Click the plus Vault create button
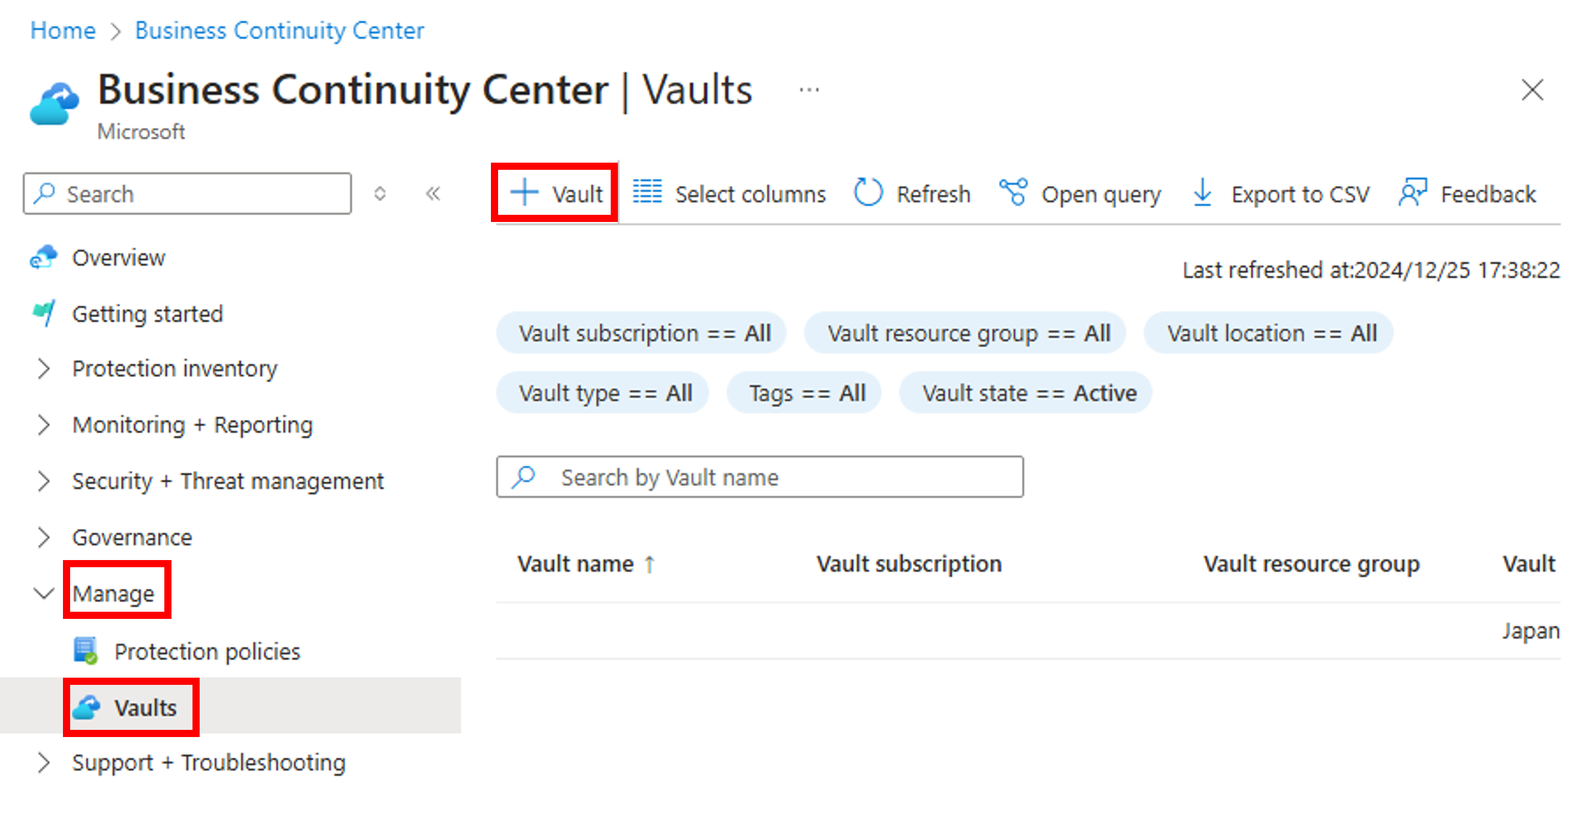 click(556, 194)
